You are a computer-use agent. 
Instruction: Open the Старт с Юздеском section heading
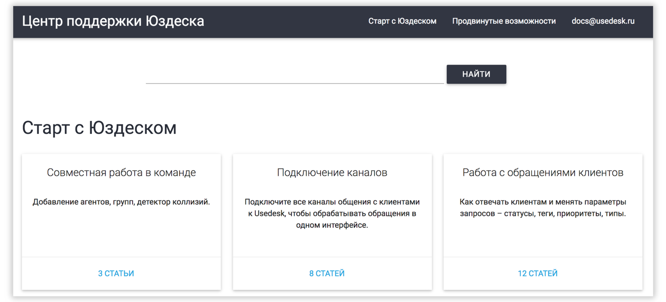point(99,128)
